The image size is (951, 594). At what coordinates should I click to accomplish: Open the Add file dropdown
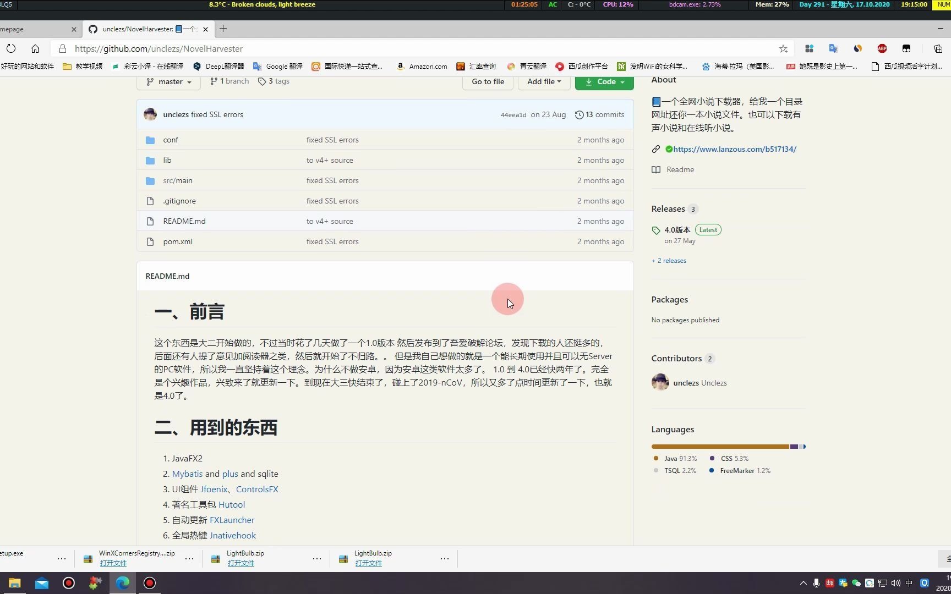pyautogui.click(x=543, y=81)
